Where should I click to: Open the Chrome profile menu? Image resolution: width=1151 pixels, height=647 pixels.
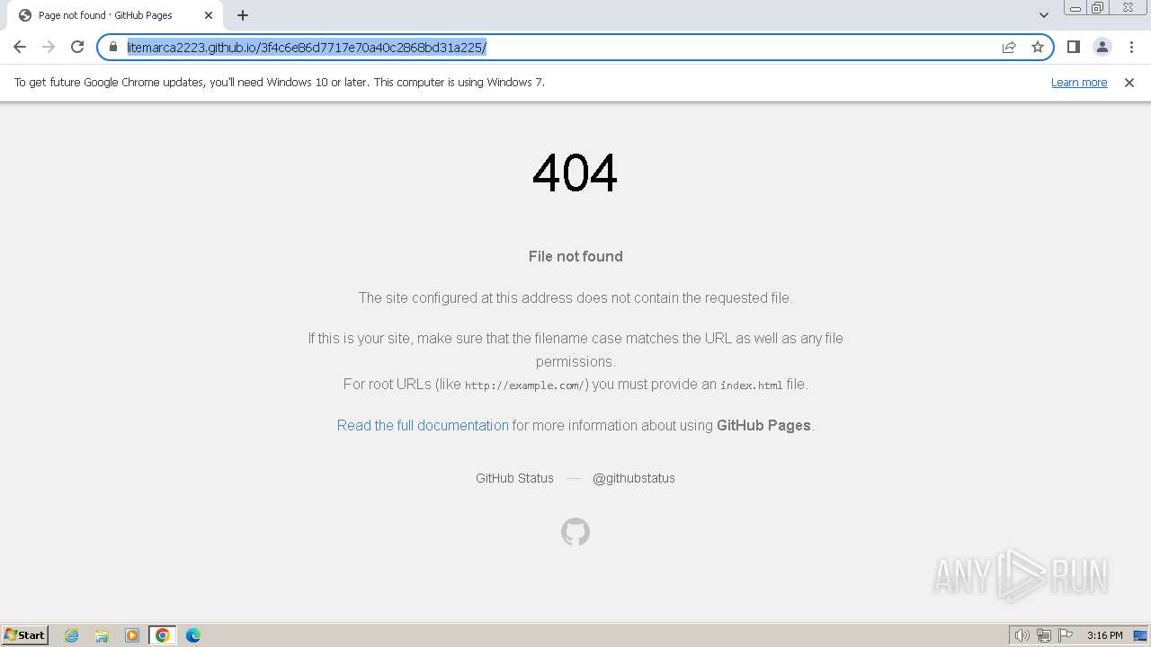(1102, 47)
